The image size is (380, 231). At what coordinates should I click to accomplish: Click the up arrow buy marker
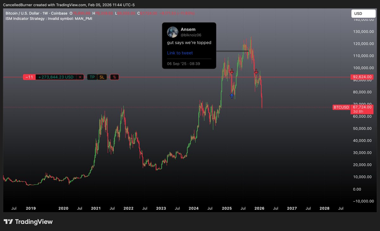[232, 96]
